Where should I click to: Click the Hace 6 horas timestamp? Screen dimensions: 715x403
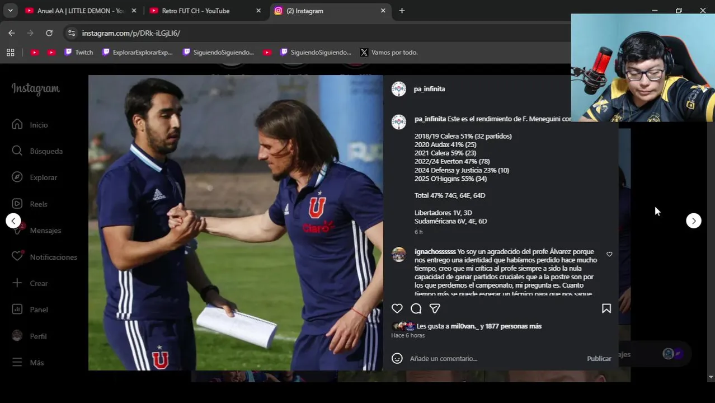point(408,335)
